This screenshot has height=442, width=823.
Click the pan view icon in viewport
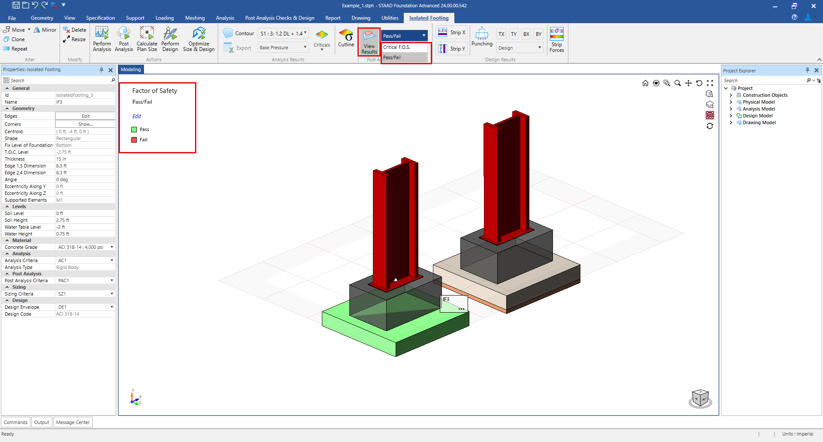pyautogui.click(x=688, y=83)
